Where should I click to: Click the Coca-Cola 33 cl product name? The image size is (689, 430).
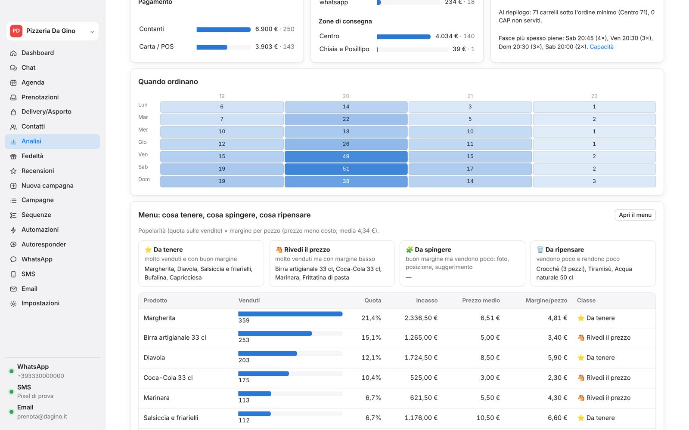coord(168,378)
